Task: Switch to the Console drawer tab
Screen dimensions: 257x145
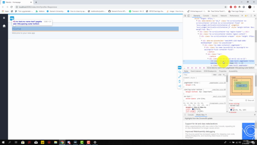Action: tap(190, 115)
